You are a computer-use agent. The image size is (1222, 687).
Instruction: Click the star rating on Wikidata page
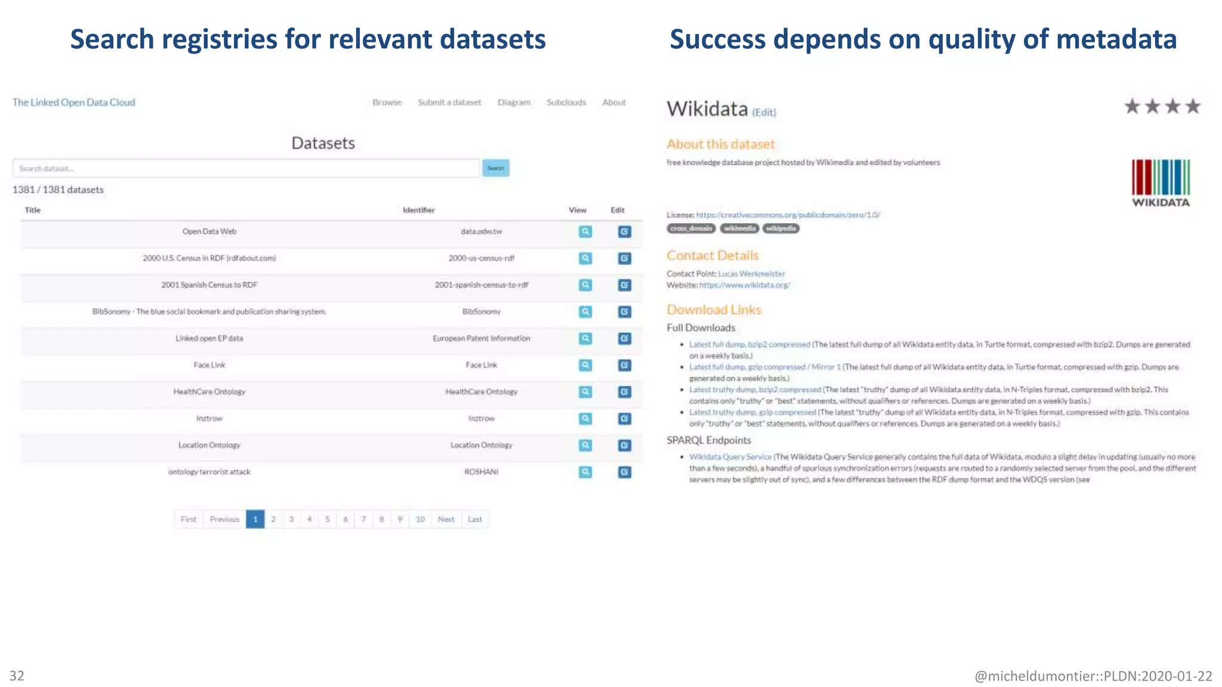pyautogui.click(x=1162, y=107)
